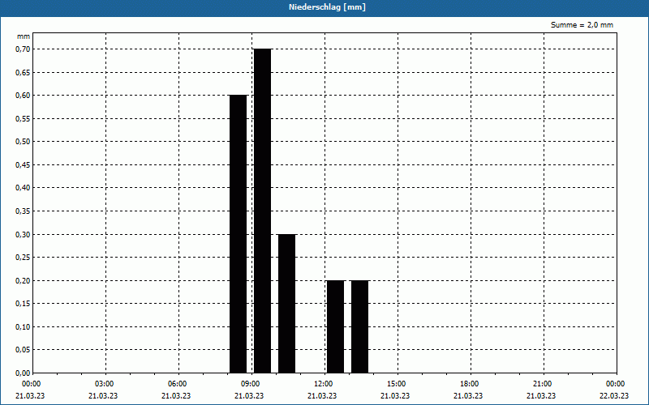Viewport: 649px width, 405px height.
Task: Click the Niederschlag [mm] chart title
Action: (327, 7)
